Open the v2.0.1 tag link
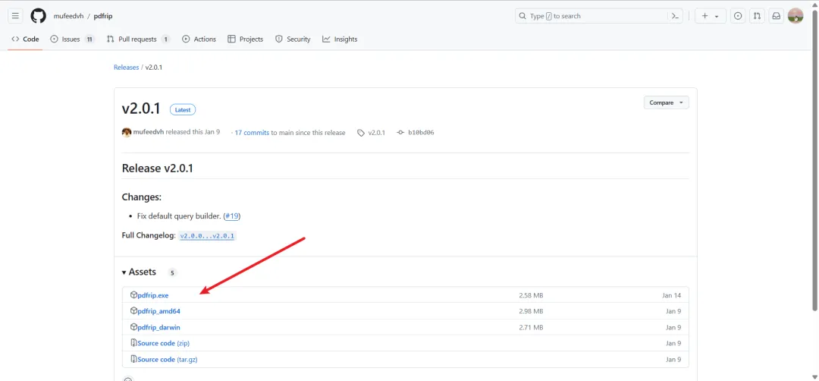Image resolution: width=819 pixels, height=381 pixels. [372, 133]
